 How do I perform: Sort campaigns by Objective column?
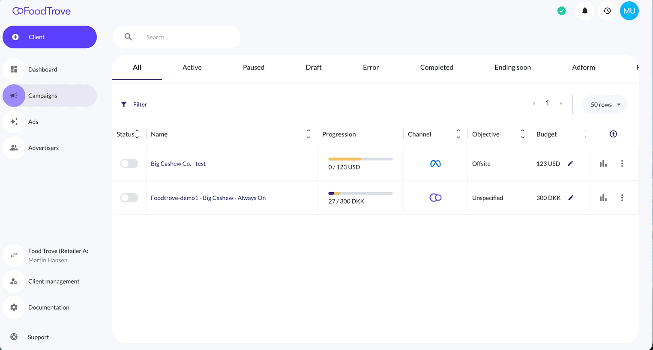522,134
